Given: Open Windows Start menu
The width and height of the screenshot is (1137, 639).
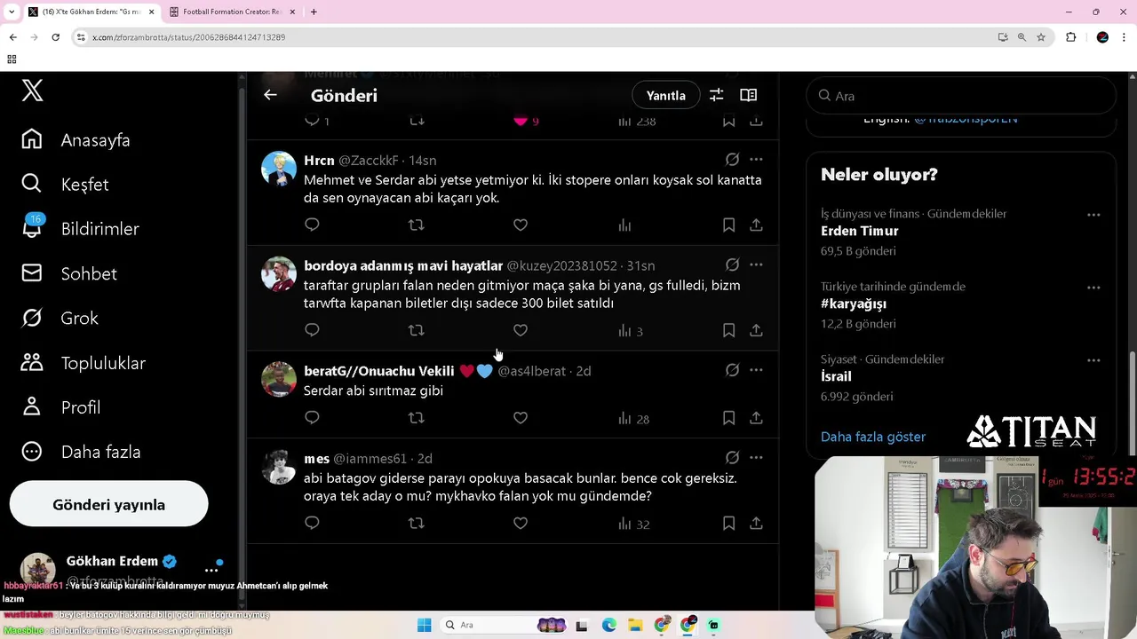Looking at the screenshot, I should (425, 625).
